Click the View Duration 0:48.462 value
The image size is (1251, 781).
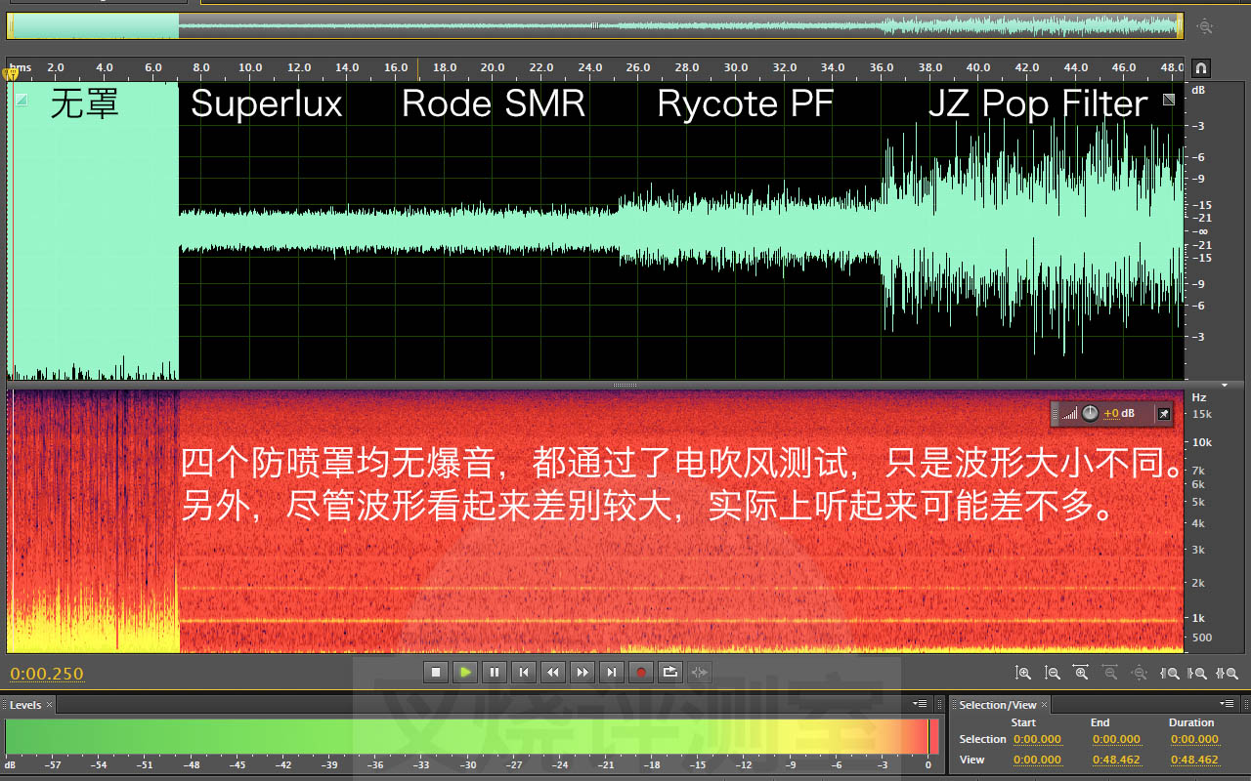pos(1194,760)
